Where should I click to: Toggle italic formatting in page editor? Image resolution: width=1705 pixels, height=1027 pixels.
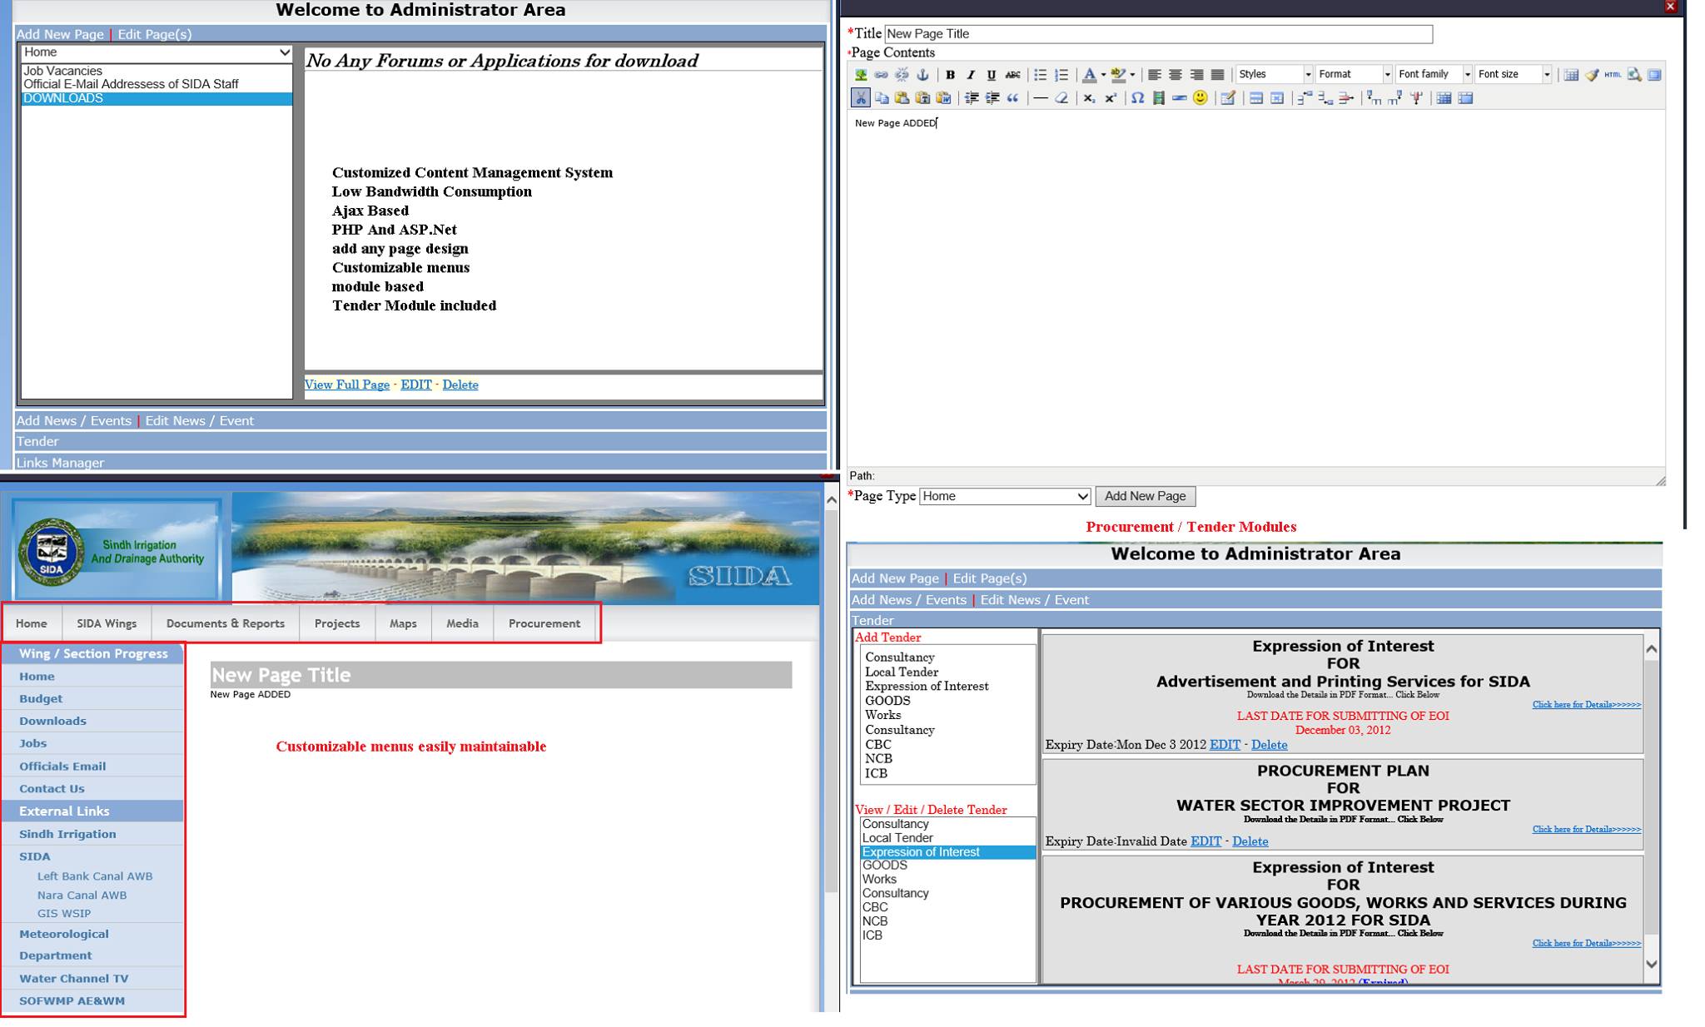tap(971, 75)
